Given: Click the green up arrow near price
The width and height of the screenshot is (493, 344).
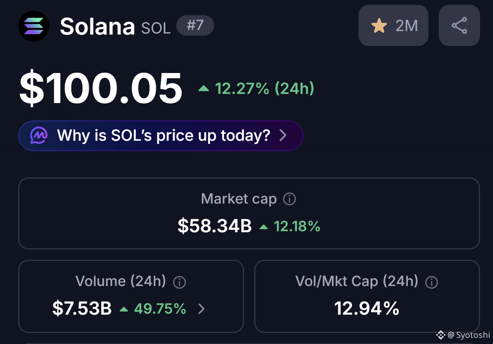Looking at the screenshot, I should click(x=203, y=89).
